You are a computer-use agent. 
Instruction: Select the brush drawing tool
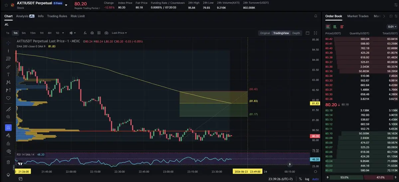(8, 67)
